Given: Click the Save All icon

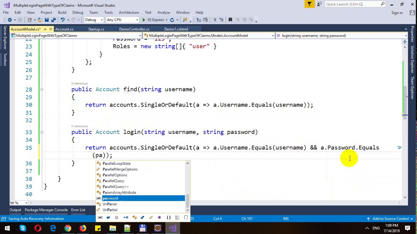Looking at the screenshot, I should pos(53,20).
